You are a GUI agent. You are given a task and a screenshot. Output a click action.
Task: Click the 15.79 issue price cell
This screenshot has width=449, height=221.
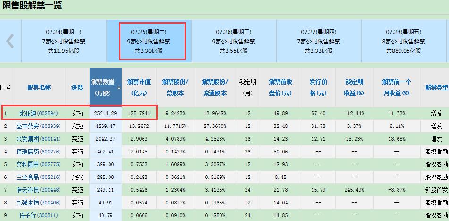pos(318,190)
